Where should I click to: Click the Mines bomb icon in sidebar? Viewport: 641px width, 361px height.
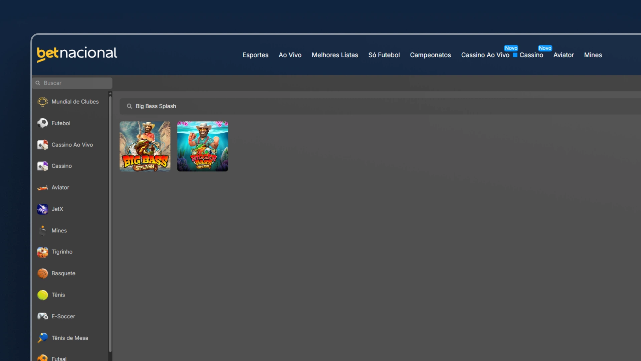(x=42, y=231)
